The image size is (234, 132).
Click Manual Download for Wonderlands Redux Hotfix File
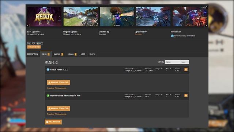tap(58, 109)
